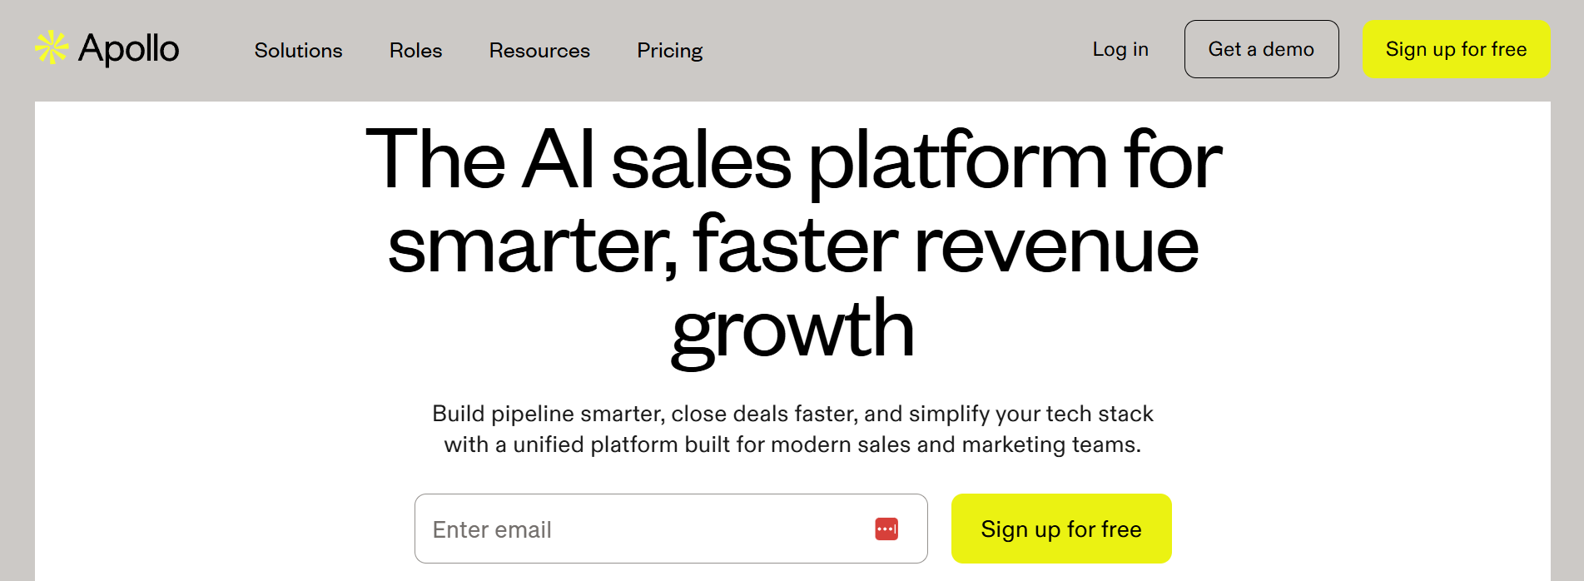This screenshot has width=1584, height=581.
Task: Click the word "platform" in the headline
Action: [957, 161]
